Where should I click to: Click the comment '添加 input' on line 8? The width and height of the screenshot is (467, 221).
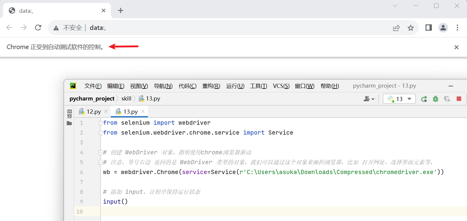(x=127, y=192)
